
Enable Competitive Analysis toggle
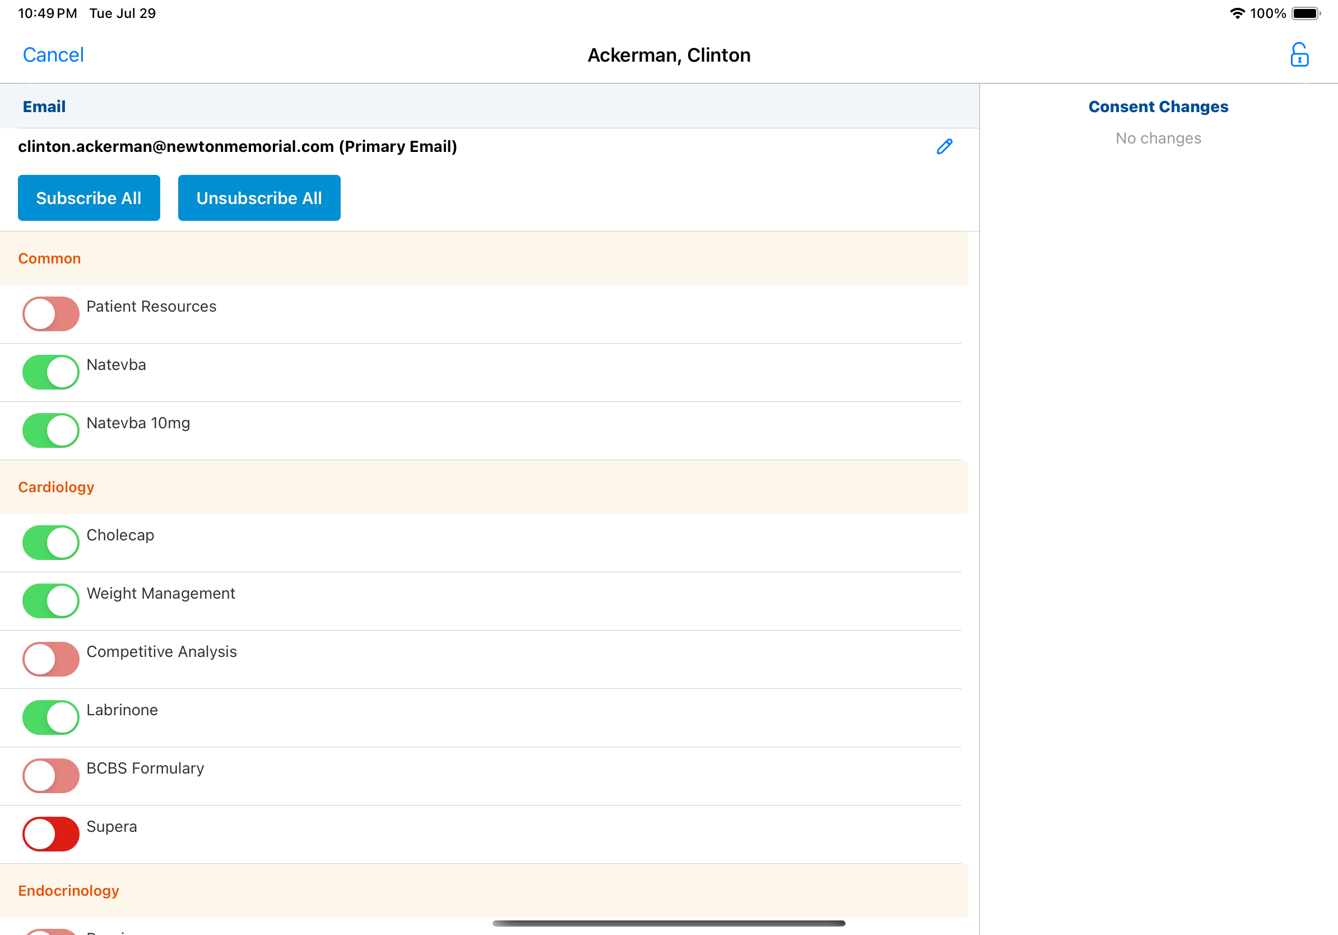(50, 659)
